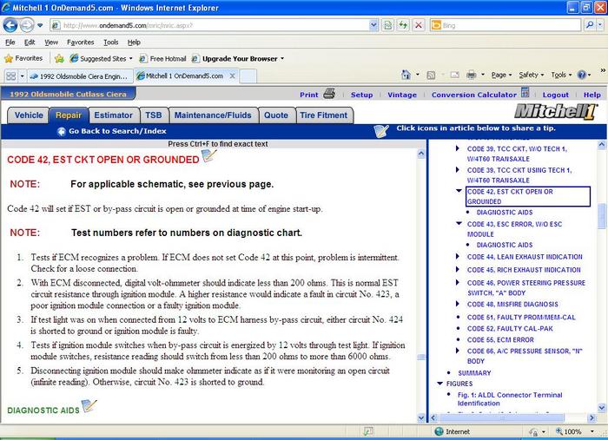Switch to the Tire Fitment tab

[x=324, y=115]
